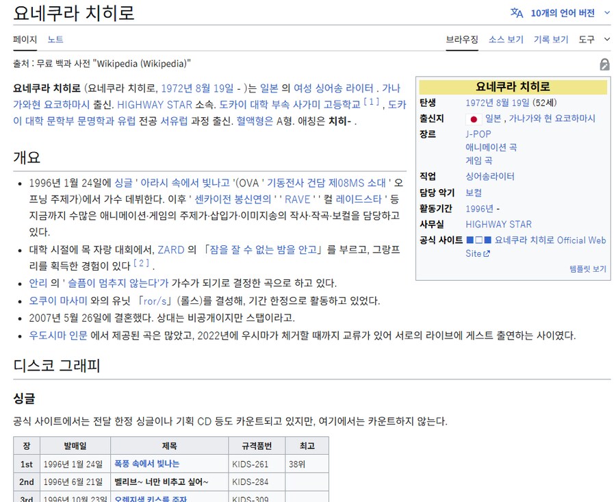Open the 서유럽 link
The width and height of the screenshot is (616, 502).
(174, 121)
